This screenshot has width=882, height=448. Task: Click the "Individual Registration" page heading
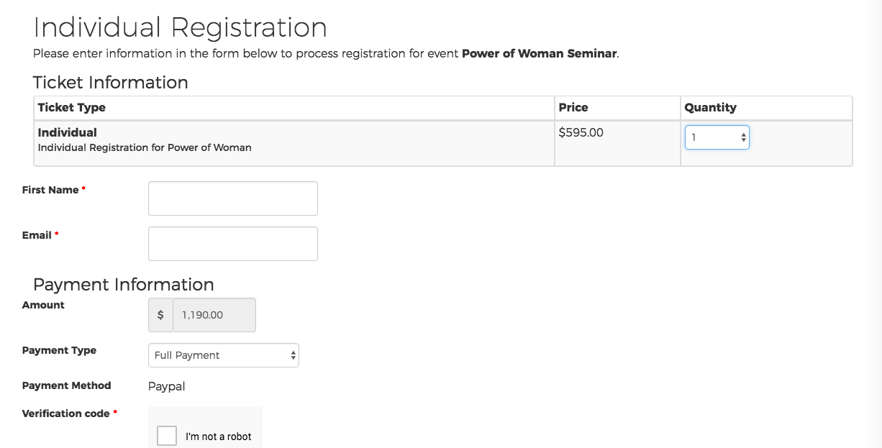[180, 27]
